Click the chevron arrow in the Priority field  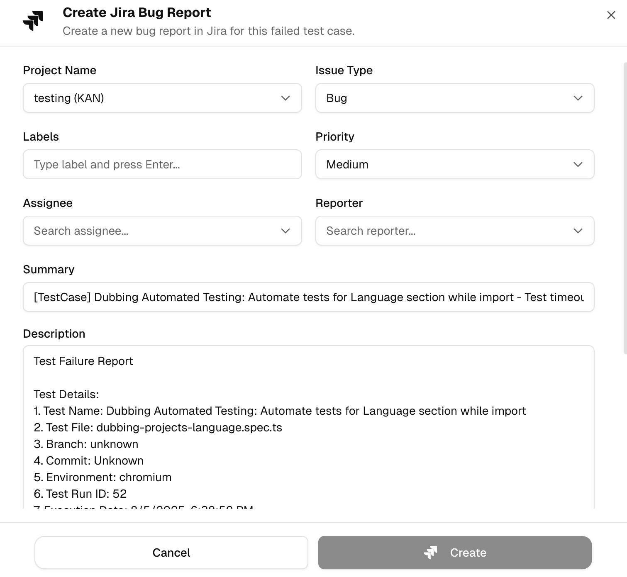point(578,165)
